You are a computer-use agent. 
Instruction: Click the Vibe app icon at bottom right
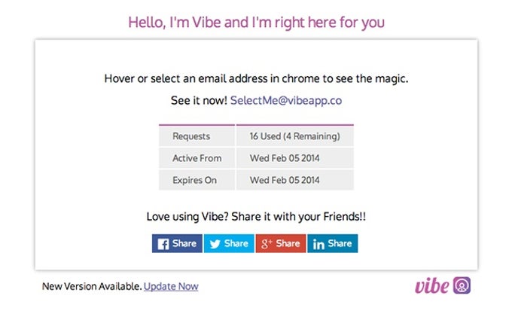[462, 285]
